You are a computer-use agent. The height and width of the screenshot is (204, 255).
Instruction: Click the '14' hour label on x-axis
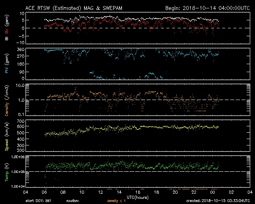119,192
